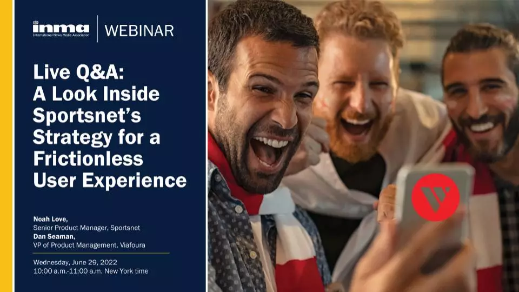
Task: Click the speaker name 'Dan Seaman,'
Action: (x=54, y=236)
